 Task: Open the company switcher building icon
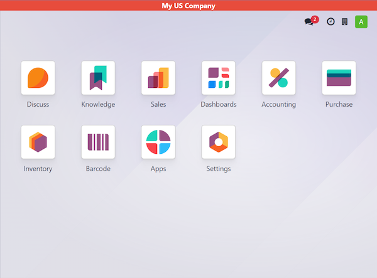[x=344, y=21]
